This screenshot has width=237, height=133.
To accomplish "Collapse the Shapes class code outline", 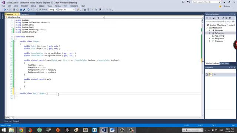I will click(x=14, y=41).
